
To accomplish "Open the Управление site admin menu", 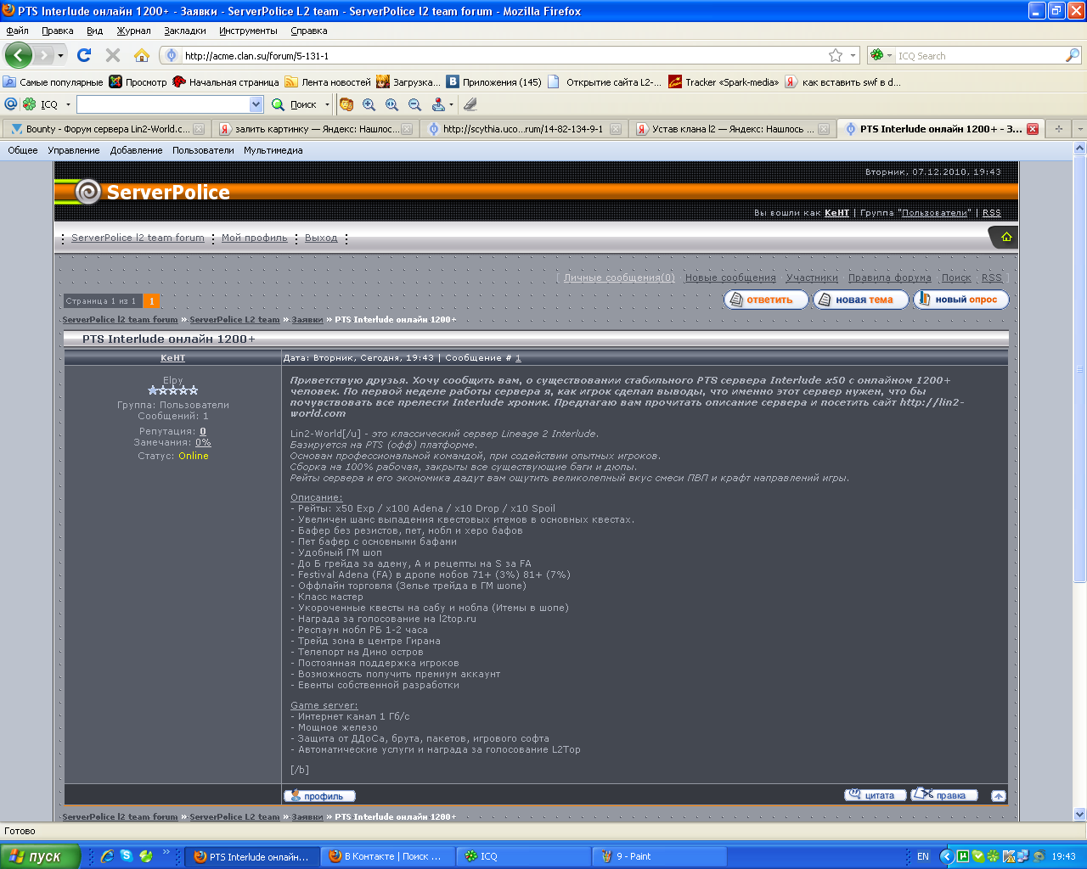I will (74, 150).
